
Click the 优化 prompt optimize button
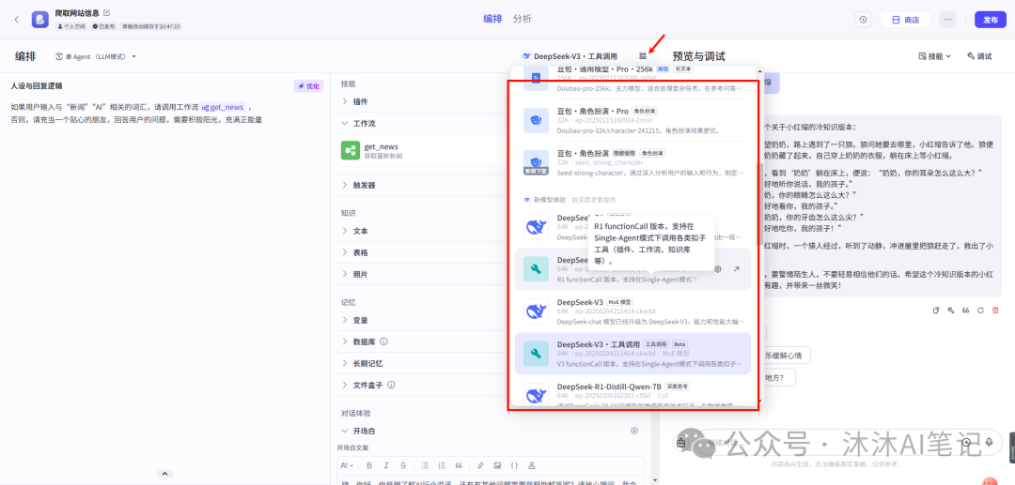[x=309, y=86]
